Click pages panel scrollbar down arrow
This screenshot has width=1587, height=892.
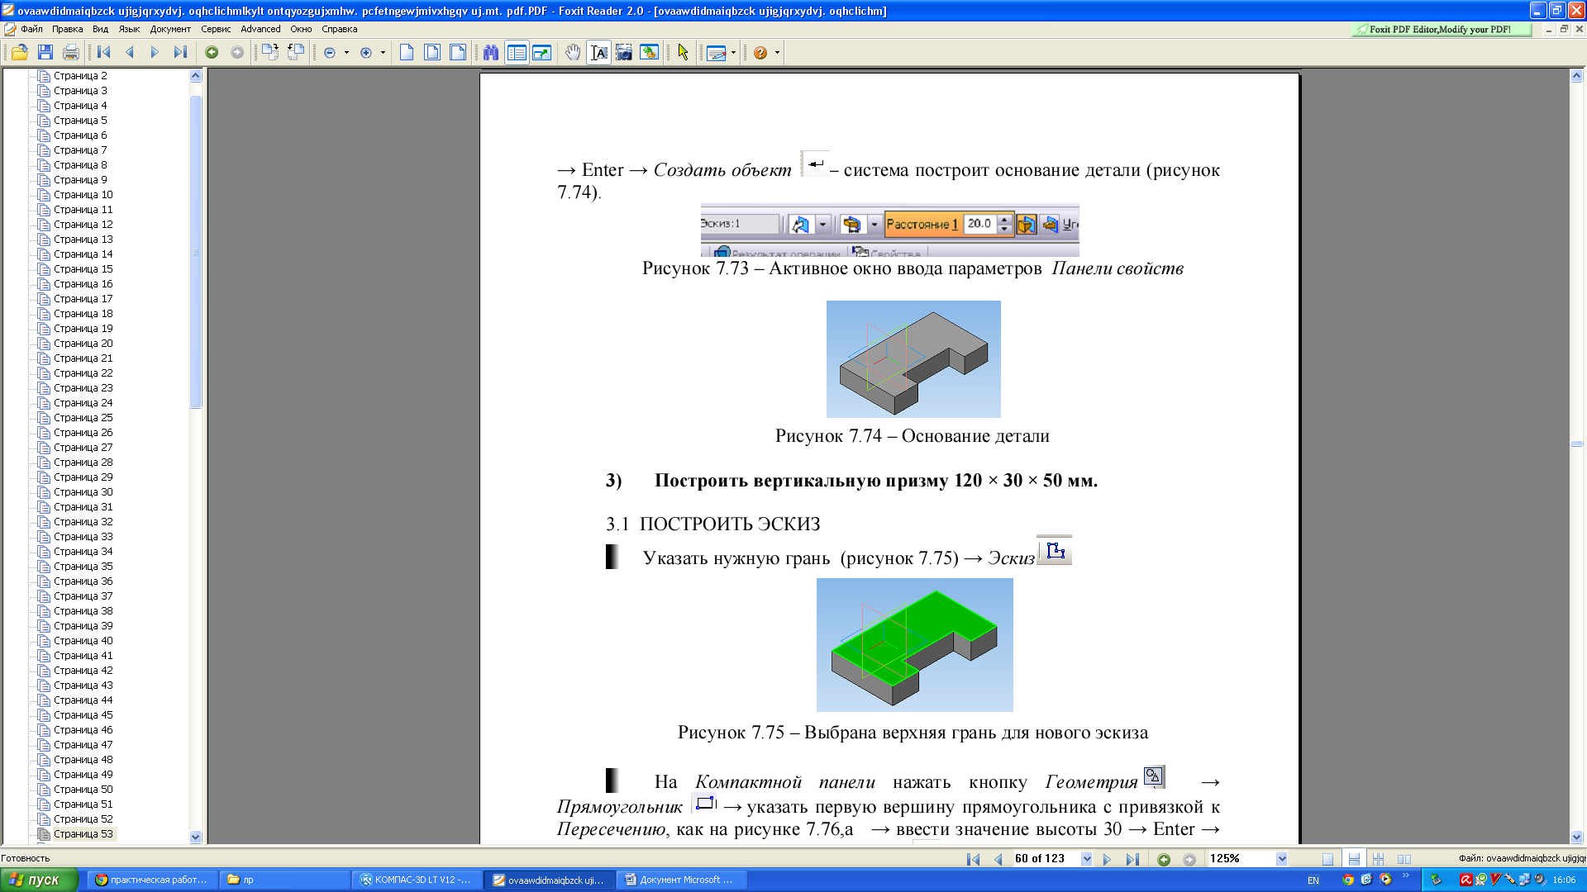[x=196, y=837]
